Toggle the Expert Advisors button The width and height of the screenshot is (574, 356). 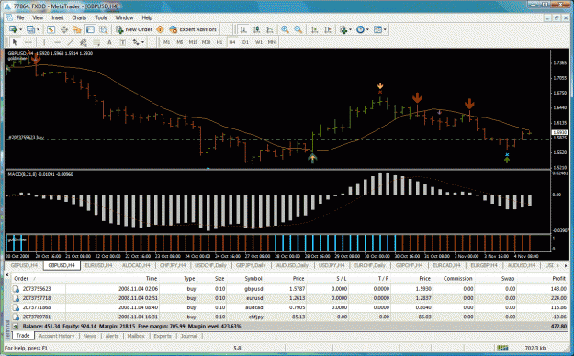[193, 29]
